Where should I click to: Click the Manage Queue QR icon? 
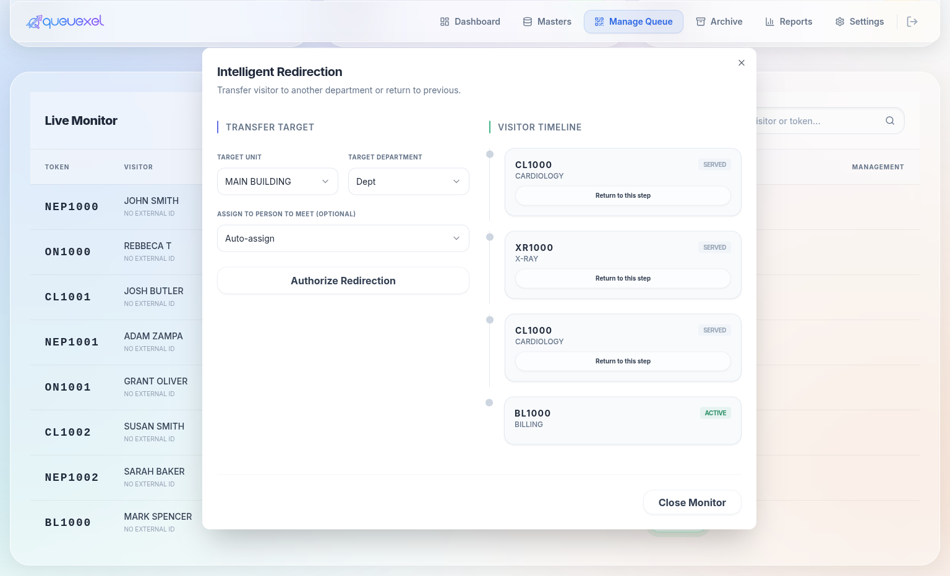pyautogui.click(x=599, y=22)
